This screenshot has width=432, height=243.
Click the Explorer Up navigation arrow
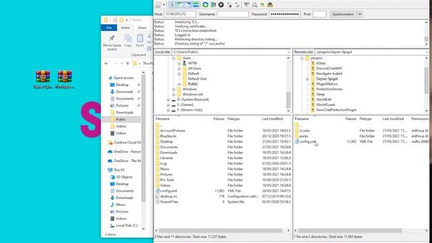128,63
